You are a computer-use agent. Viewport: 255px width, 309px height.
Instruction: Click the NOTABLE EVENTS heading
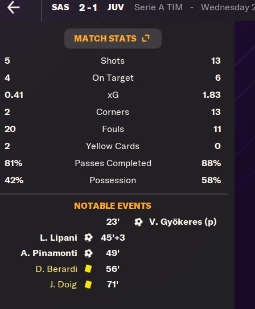pos(113,206)
